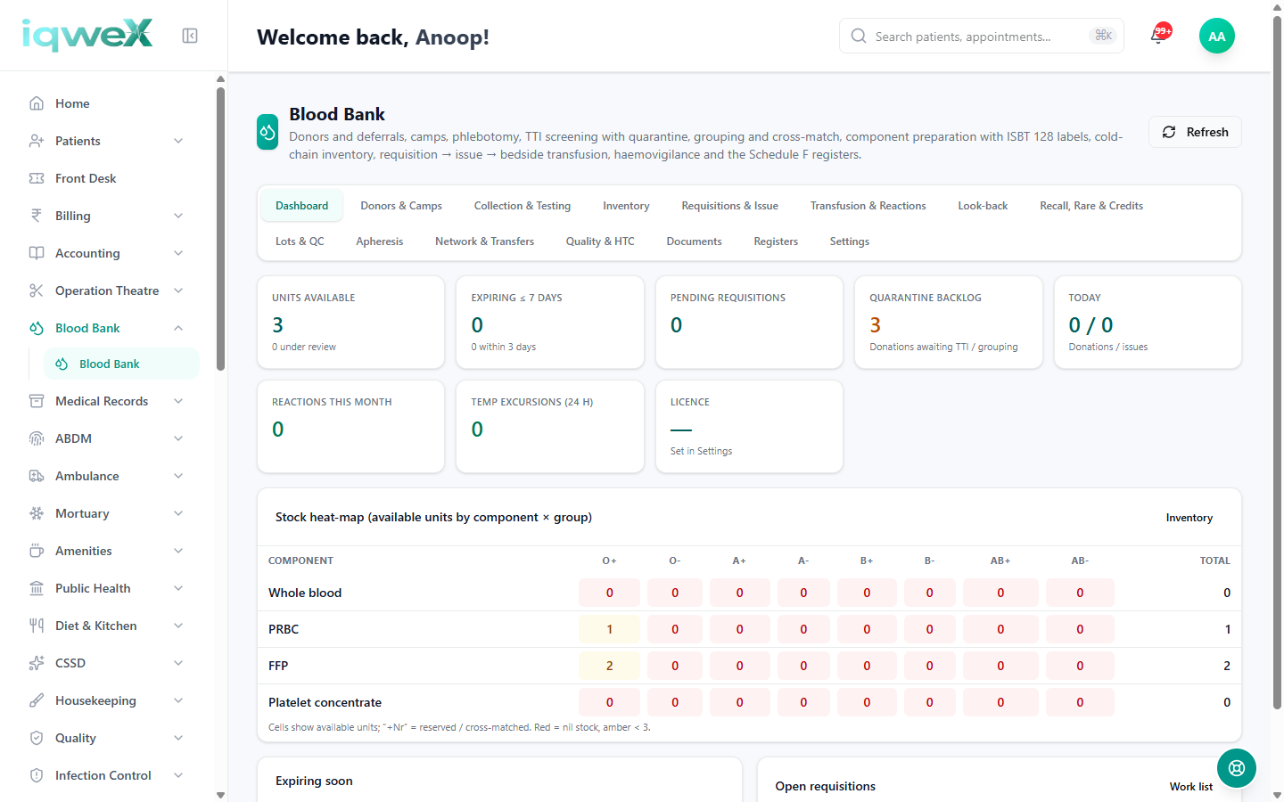Image resolution: width=1284 pixels, height=802 pixels.
Task: Open the Inventory link in heat-map
Action: [1189, 518]
